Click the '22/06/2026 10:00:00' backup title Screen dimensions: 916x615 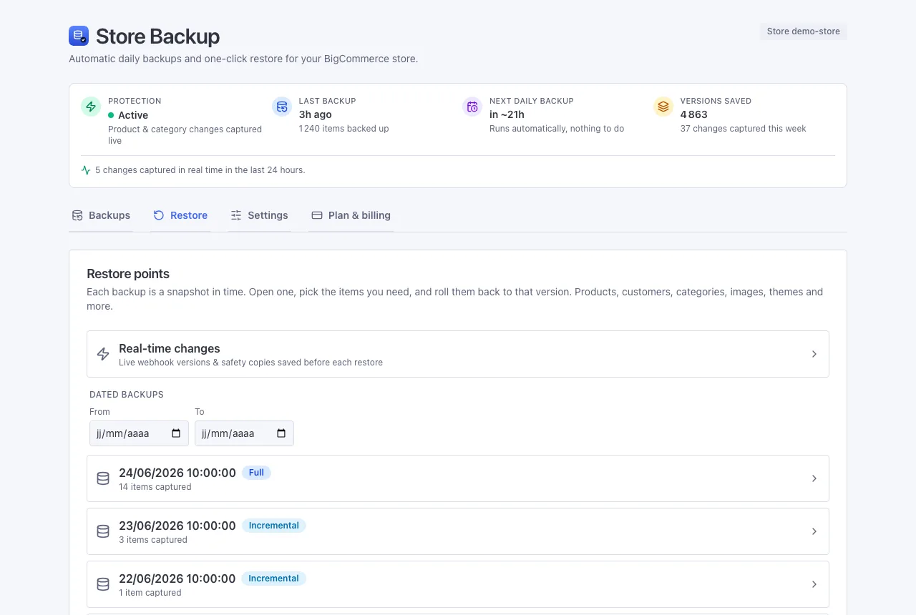point(177,579)
